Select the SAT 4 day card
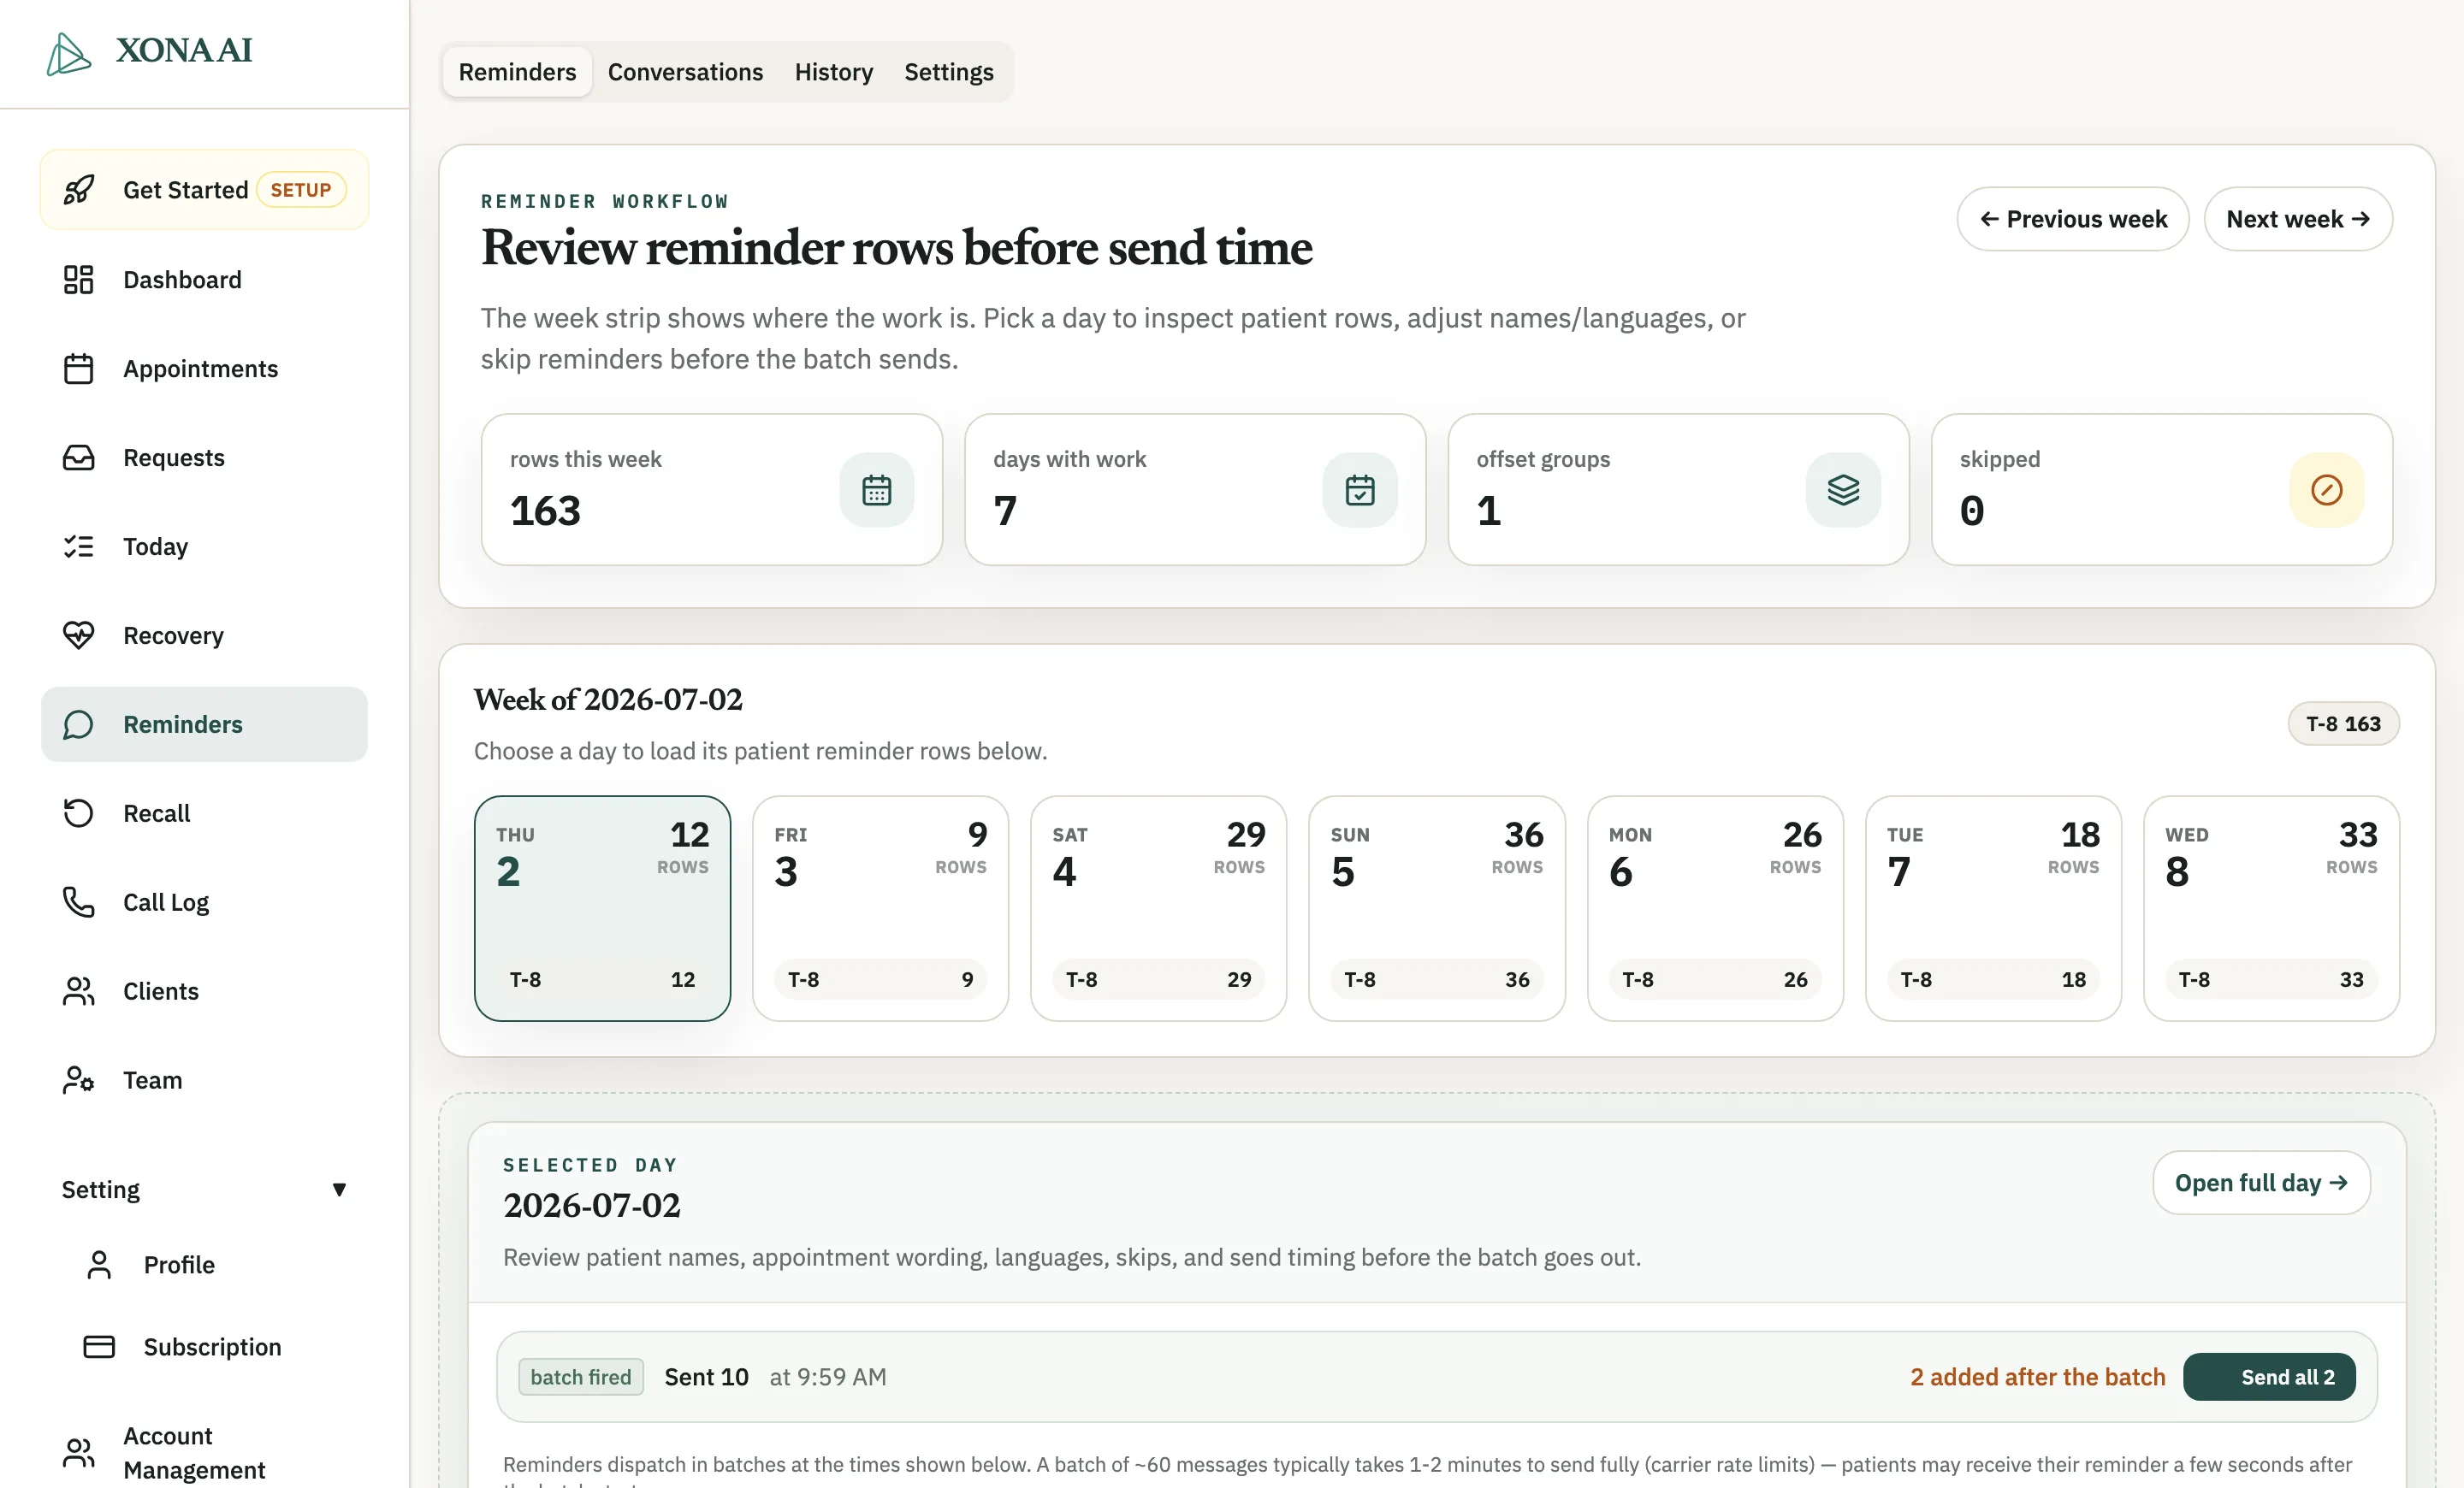 [1158, 908]
